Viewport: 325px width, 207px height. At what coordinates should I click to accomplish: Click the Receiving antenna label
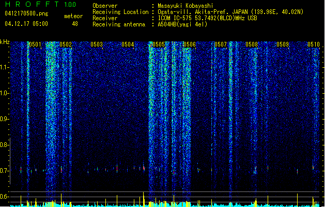(119, 24)
